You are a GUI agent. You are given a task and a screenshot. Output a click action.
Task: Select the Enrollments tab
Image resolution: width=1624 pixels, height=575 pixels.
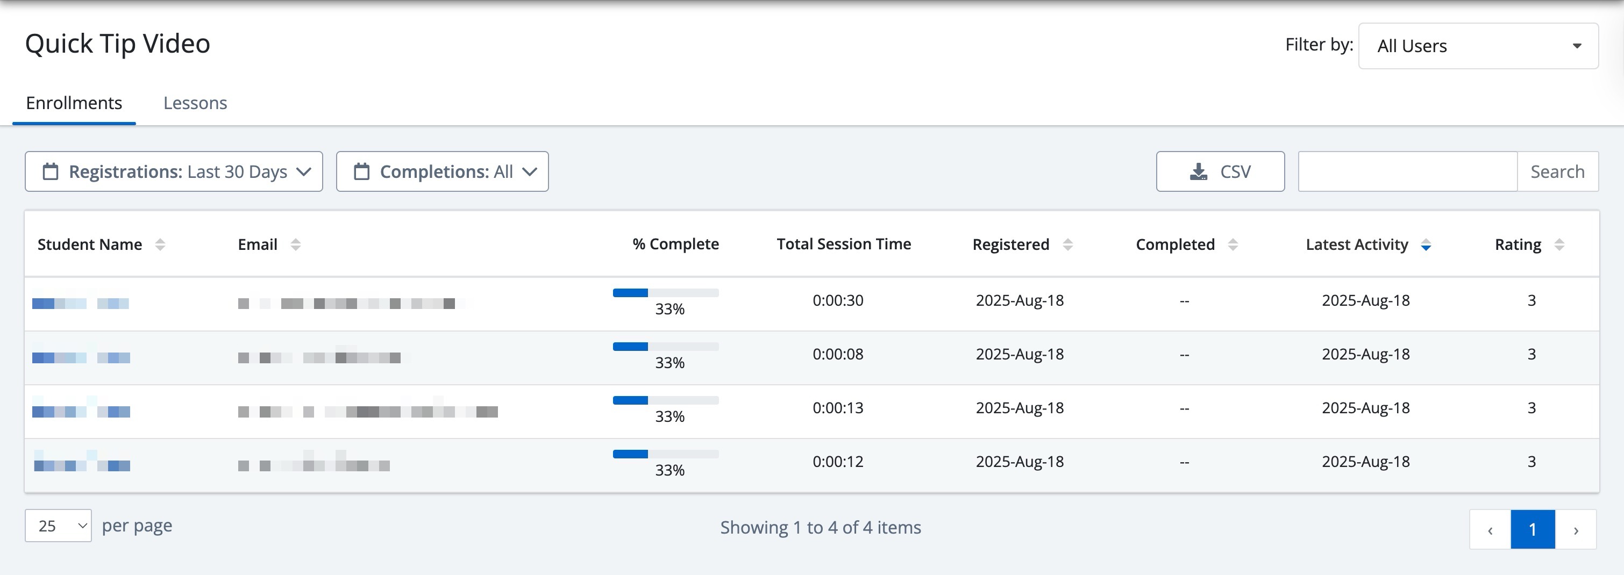(x=74, y=103)
